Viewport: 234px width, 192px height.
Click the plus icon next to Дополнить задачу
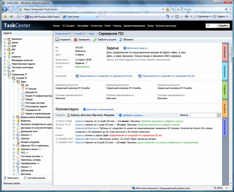125,48
